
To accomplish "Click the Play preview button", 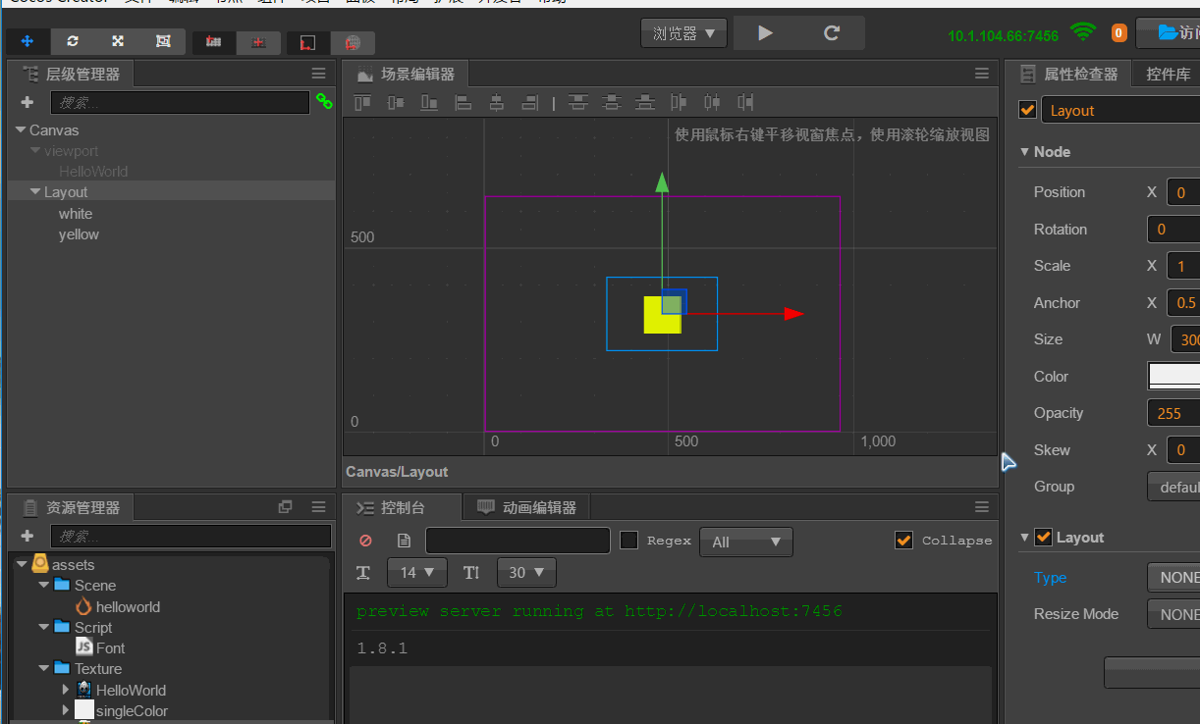I will 766,33.
